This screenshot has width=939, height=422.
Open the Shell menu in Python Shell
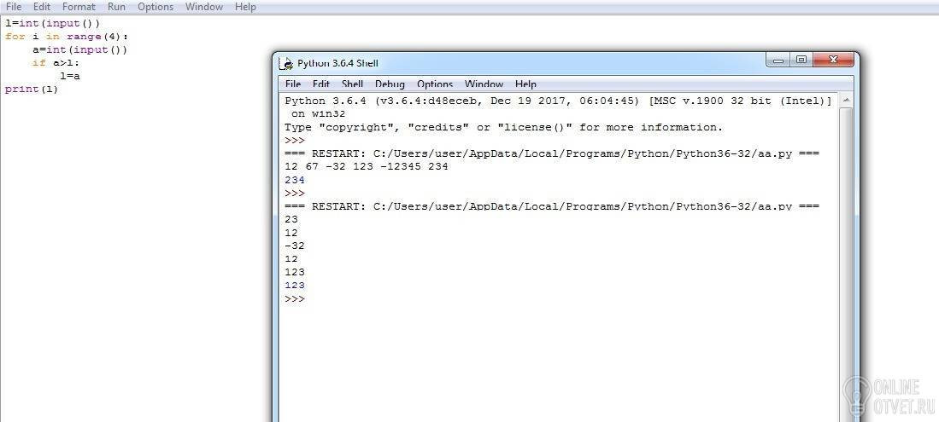[353, 84]
